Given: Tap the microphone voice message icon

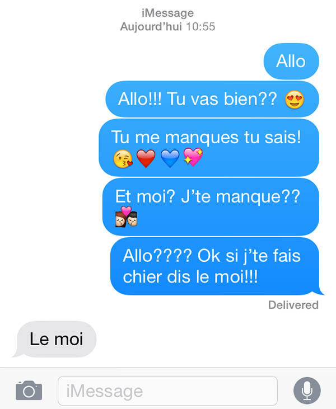Looking at the screenshot, I should point(307,391).
